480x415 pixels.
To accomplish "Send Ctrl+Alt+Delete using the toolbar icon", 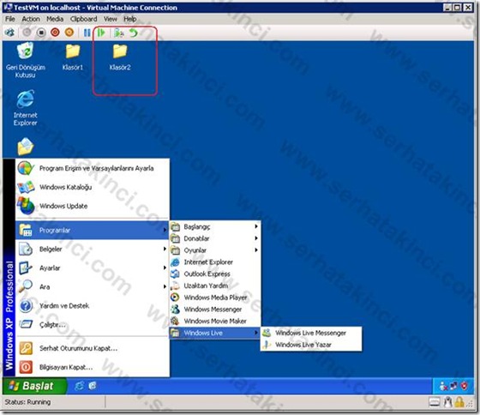I will pyautogui.click(x=9, y=33).
